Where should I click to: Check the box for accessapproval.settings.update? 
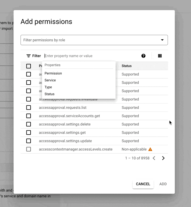coord(29,141)
